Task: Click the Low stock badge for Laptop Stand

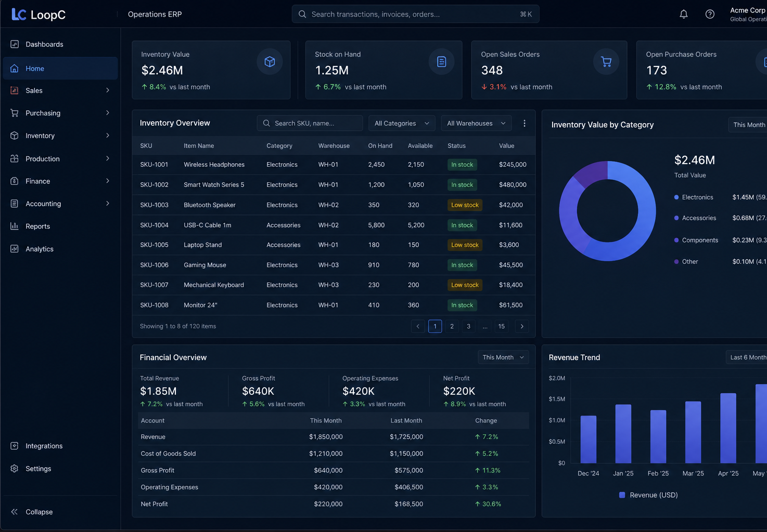Action: 465,245
